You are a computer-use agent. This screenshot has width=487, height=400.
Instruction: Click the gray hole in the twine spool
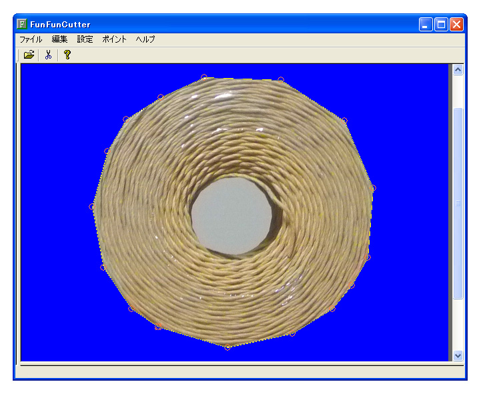point(231,216)
